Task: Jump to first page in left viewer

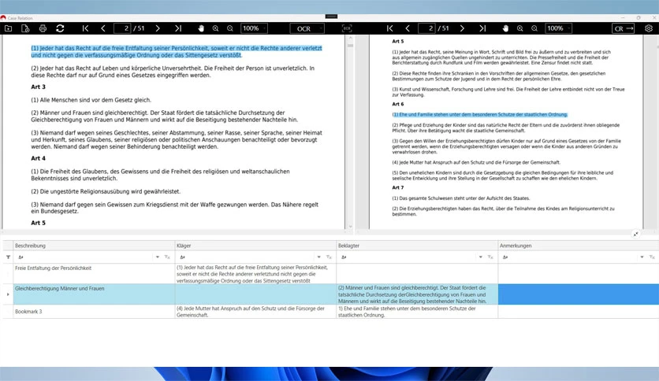Action: point(85,28)
